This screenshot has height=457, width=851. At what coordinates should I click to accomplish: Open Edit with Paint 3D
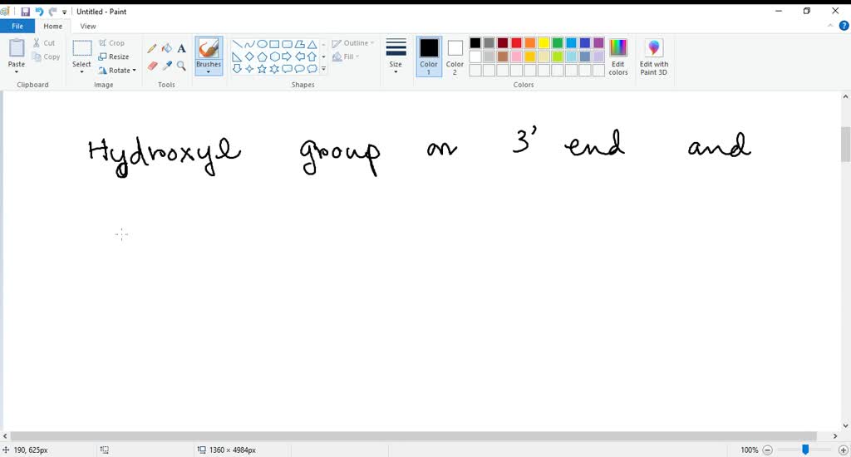click(x=653, y=56)
